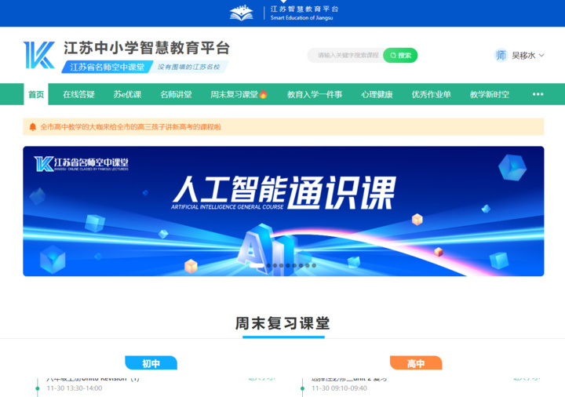Image resolution: width=565 pixels, height=397 pixels.
Task: Click the 江苏省名师空中课堂 logo in banner
Action: click(x=82, y=164)
